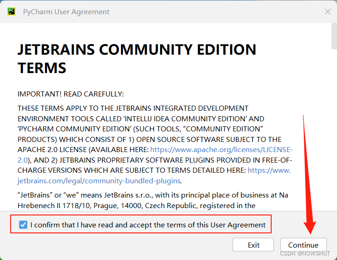Uncheck the confirm User Agreement checkbox
The image size is (337, 260).
[x=23, y=225]
